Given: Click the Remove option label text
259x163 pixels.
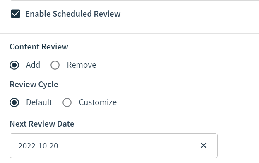Looking at the screenshot, I should pos(82,65).
